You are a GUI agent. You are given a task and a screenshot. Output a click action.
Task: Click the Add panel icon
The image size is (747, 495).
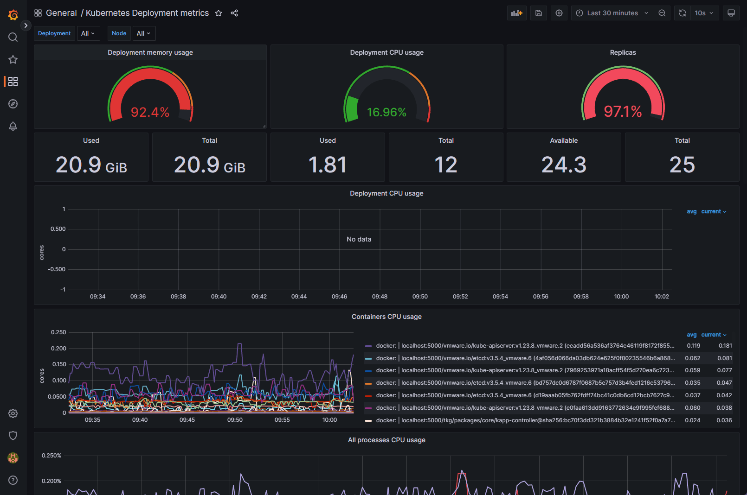click(516, 13)
